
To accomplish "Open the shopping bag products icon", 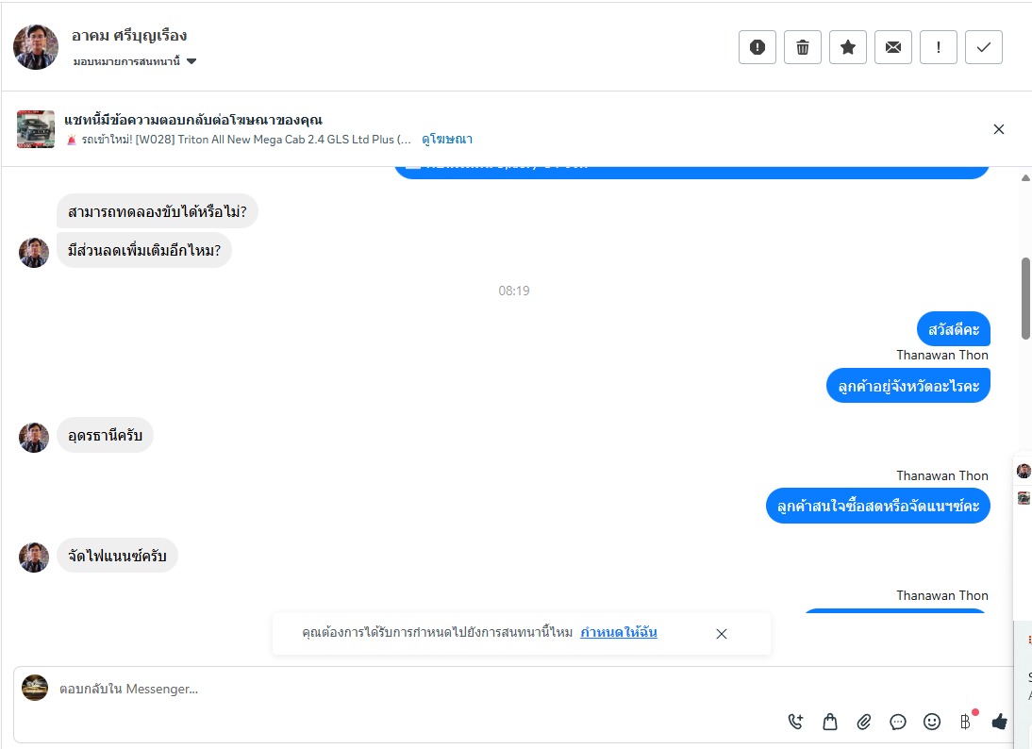I will click(830, 722).
